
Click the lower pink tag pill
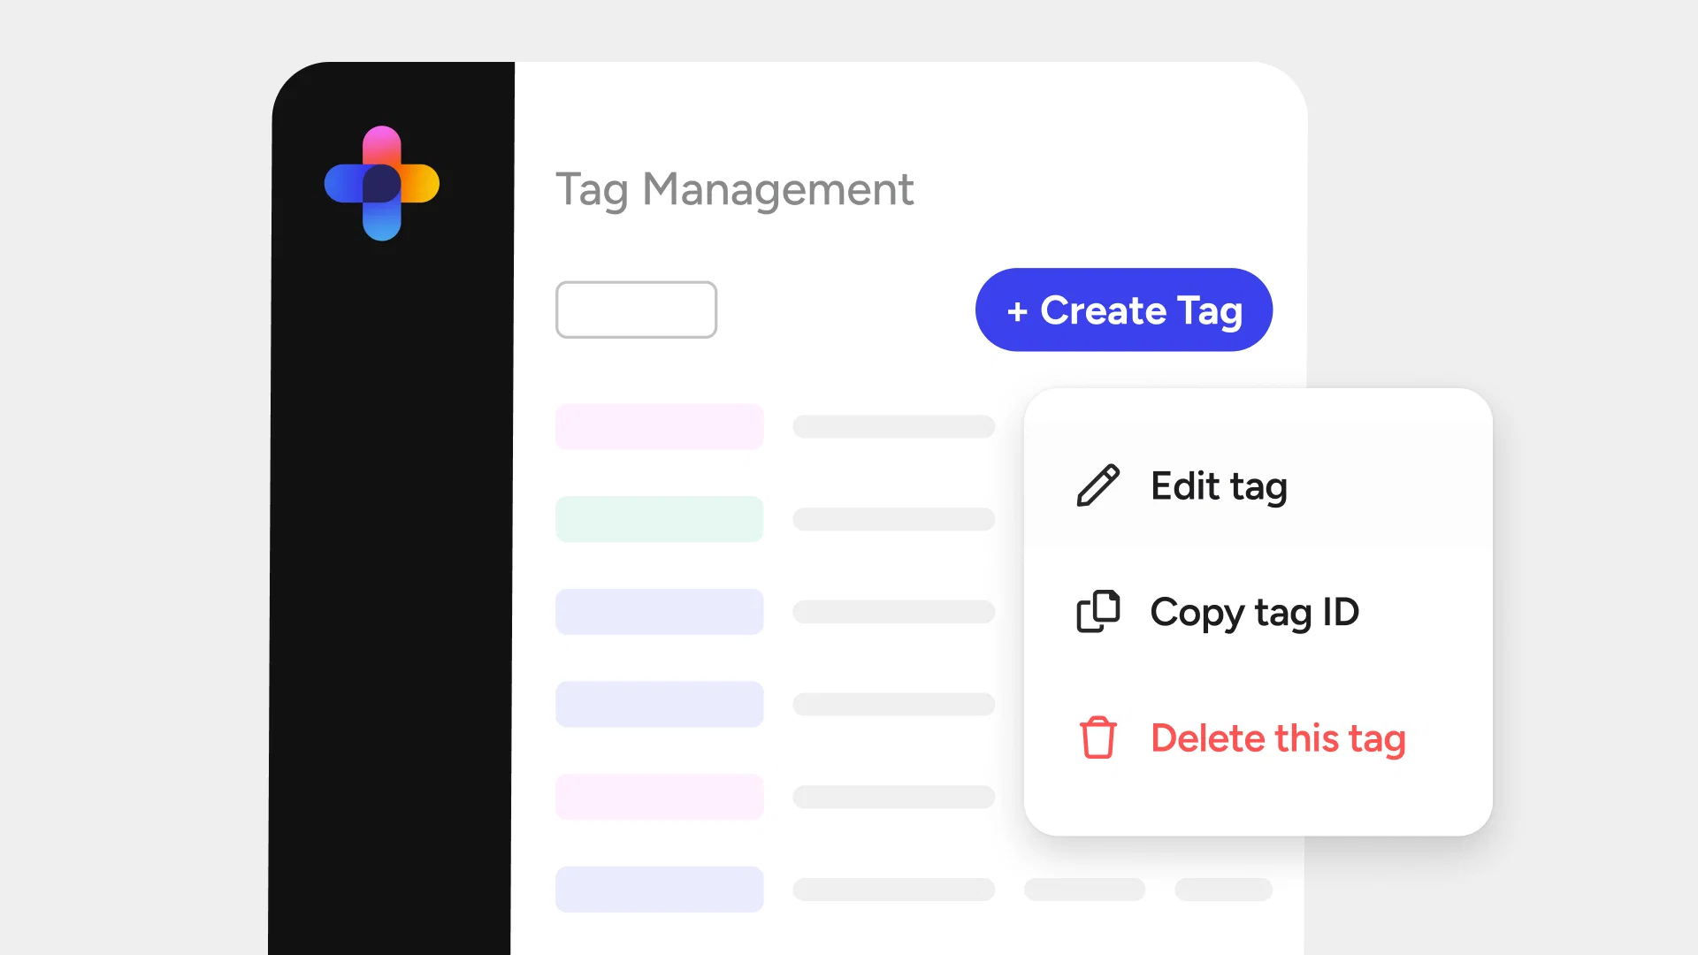coord(659,796)
